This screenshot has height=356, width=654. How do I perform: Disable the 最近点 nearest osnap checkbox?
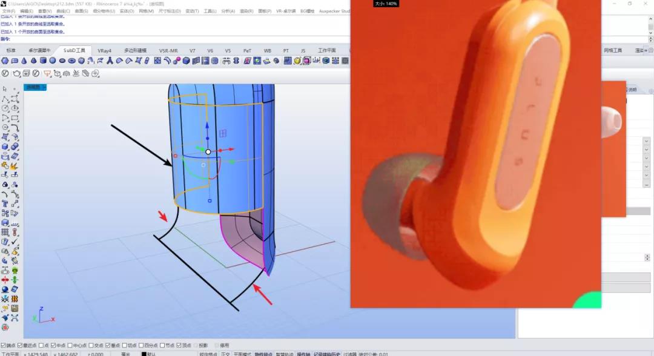[19, 345]
